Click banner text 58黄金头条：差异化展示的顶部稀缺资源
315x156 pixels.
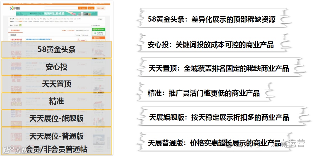[x=211, y=19]
